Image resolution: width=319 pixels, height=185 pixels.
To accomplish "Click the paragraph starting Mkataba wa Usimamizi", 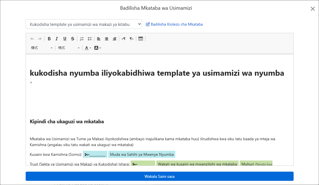I will (152, 142).
